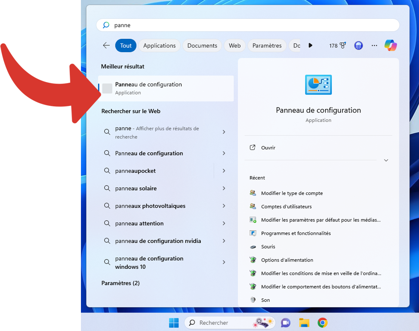The width and height of the screenshot is (419, 331).
Task: Click the taskbar Rechercher search box
Action: [230, 323]
